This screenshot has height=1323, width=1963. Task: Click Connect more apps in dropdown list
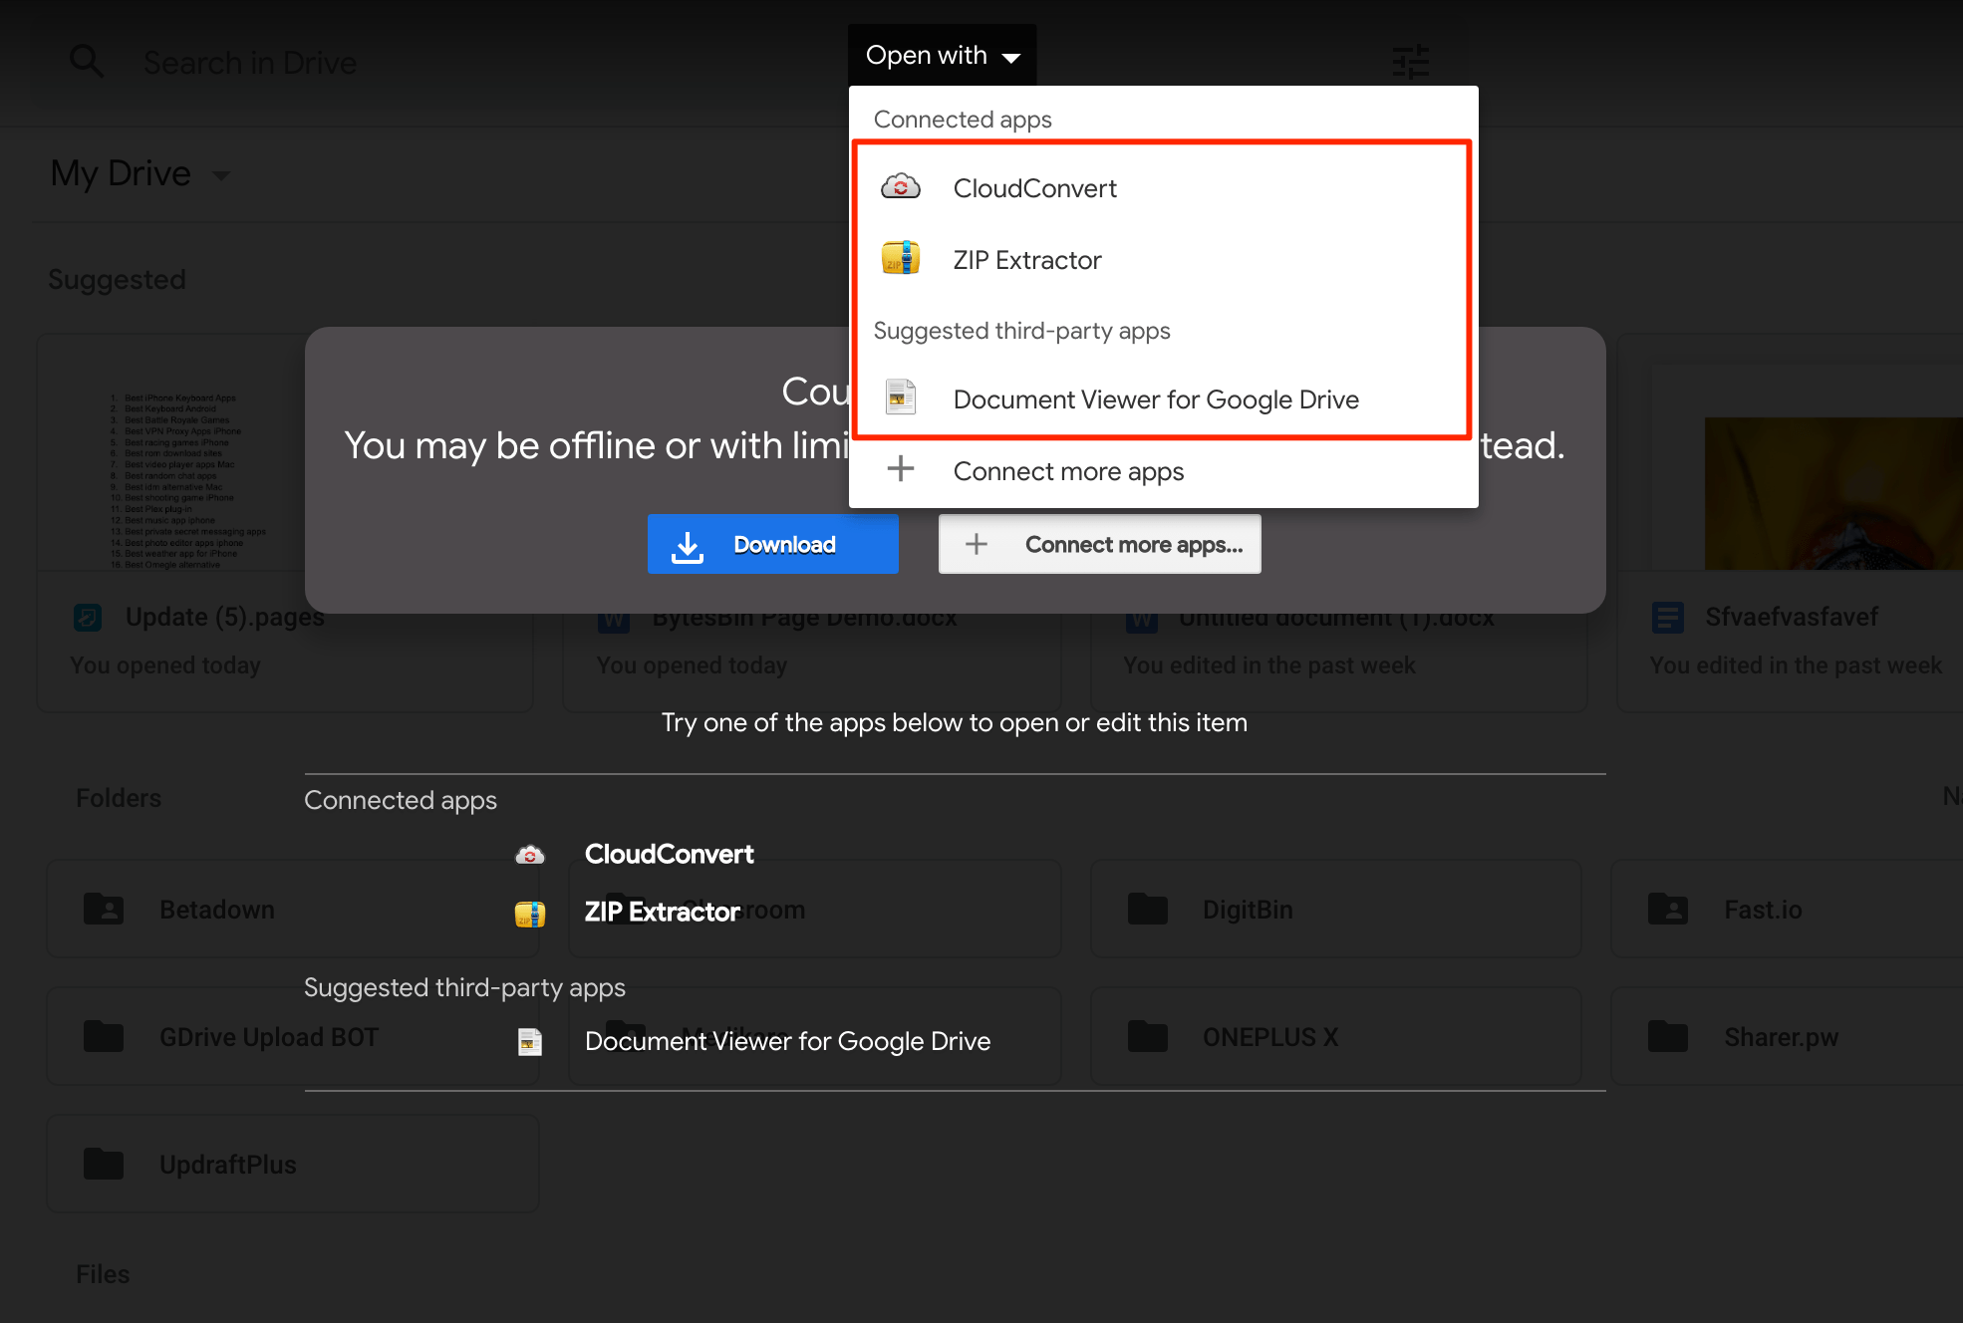pos(1068,471)
